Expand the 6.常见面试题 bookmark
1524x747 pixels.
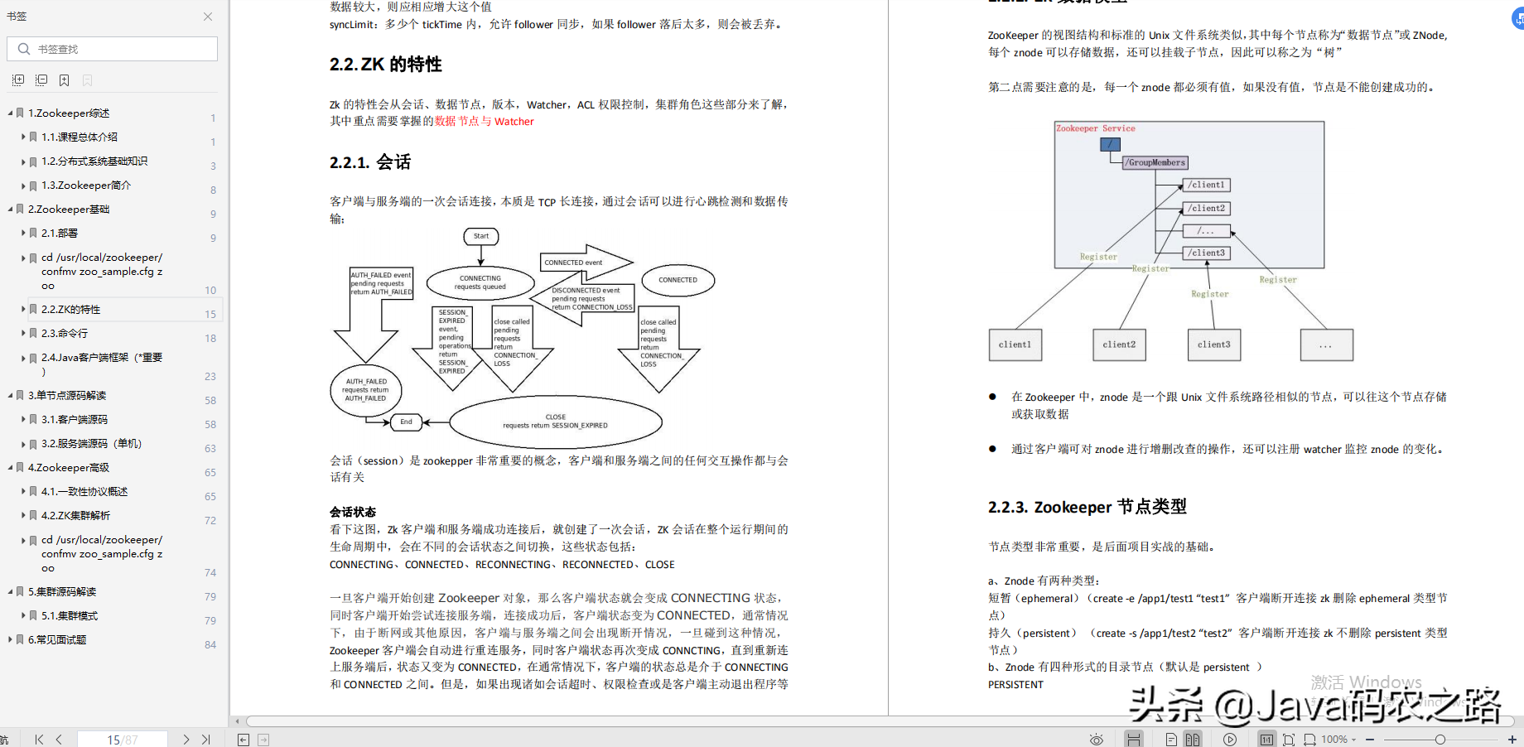click(x=10, y=639)
